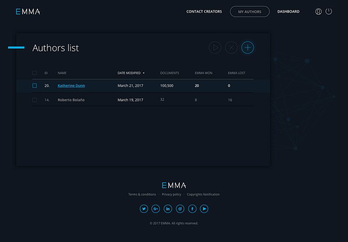Click the power logout icon
348x242 pixels.
point(329,11)
